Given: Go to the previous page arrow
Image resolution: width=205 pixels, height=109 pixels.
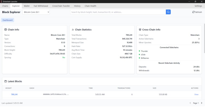Looking at the screenshot, I should tap(190, 103).
